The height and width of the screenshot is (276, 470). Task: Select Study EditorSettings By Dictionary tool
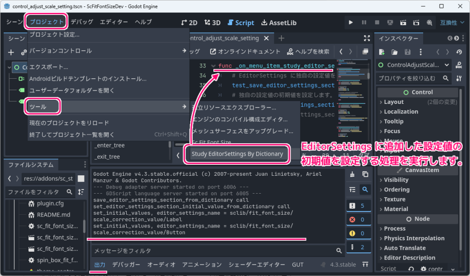[237, 154]
